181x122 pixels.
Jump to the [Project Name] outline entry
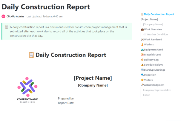[149, 19]
